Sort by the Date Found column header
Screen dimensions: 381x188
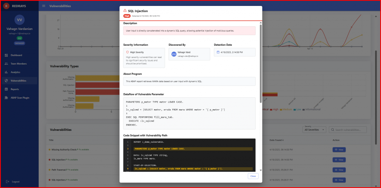tap(276, 140)
